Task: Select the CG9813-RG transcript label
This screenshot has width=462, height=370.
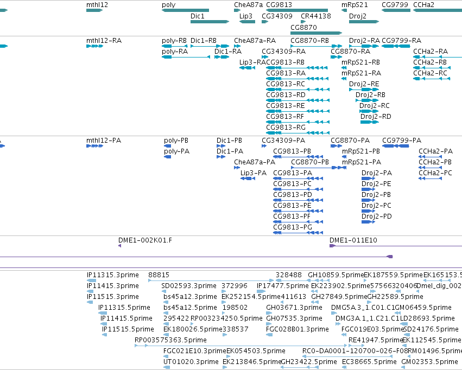Action: [x=286, y=127]
